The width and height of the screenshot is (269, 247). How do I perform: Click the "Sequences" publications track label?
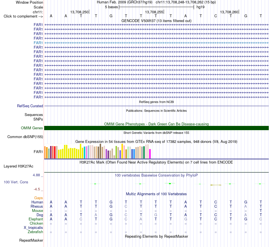(34, 115)
